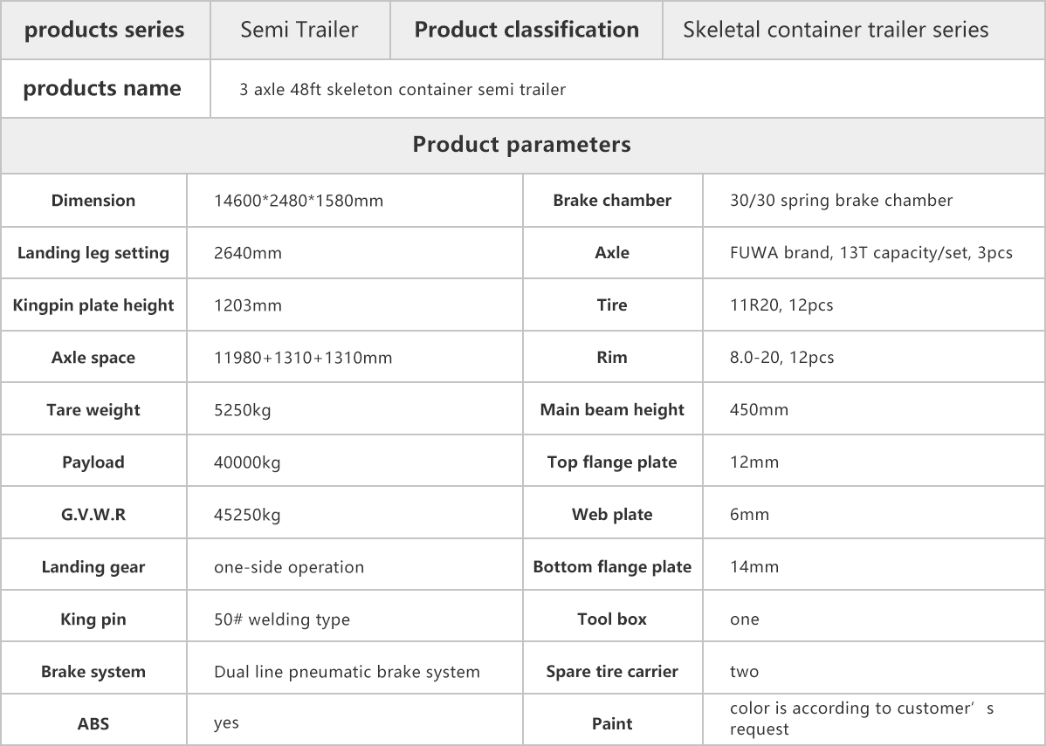
Task: Click the 'Spare tire carrier' label
Action: [612, 671]
